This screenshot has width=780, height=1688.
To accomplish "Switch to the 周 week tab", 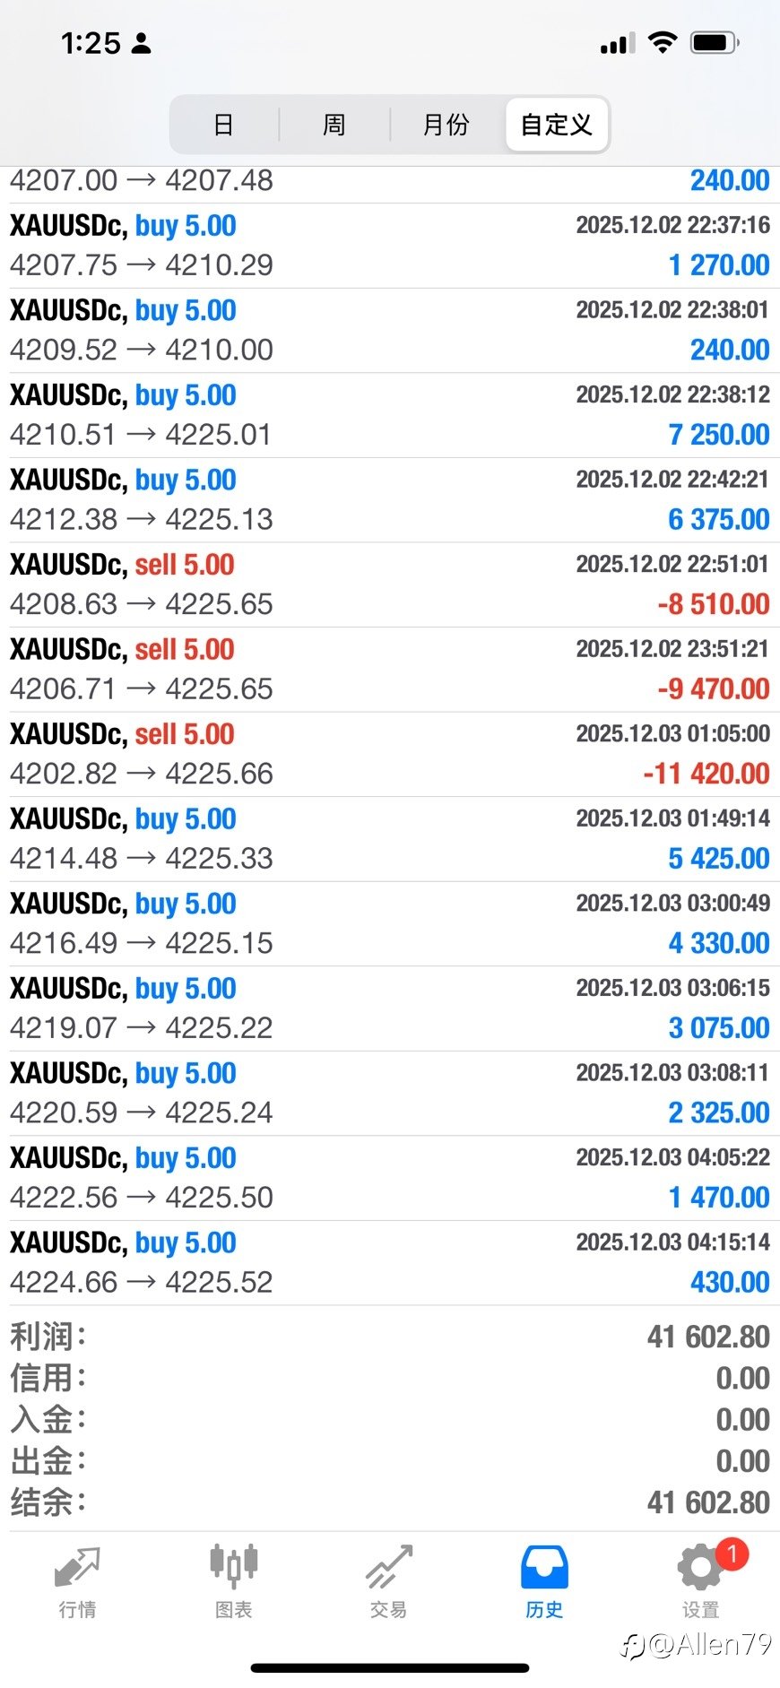I will click(x=334, y=125).
